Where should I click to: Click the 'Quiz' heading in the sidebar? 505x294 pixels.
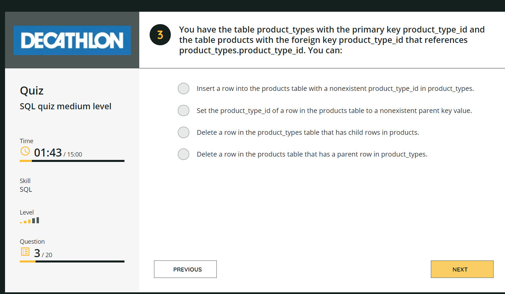[x=32, y=91]
